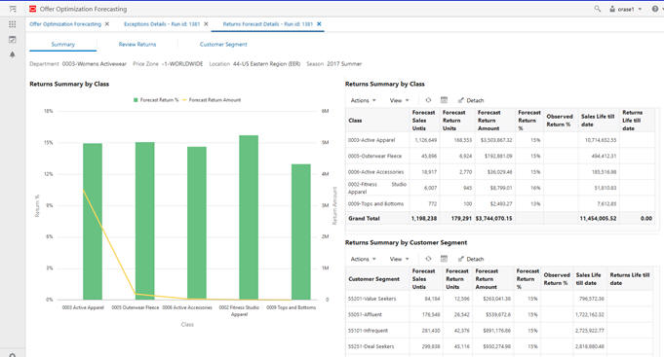
Task: Close the Offer Optimization Forecasting tab
Action: [x=107, y=24]
